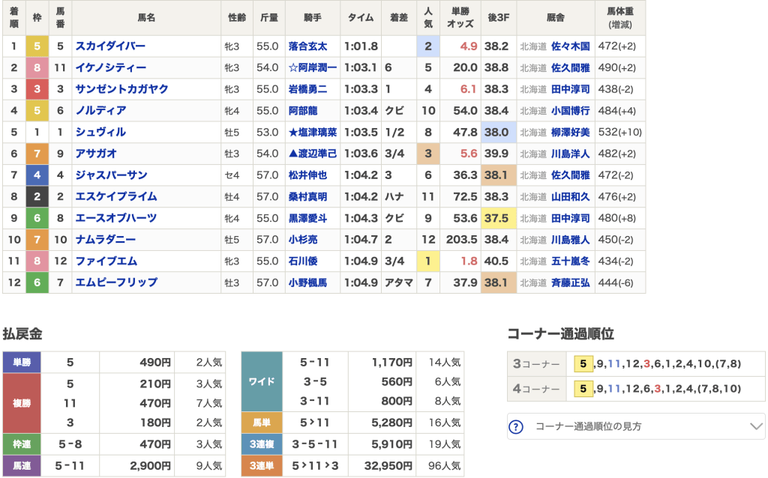
Task: Open horse スカイダイバー page
Action: [x=110, y=46]
